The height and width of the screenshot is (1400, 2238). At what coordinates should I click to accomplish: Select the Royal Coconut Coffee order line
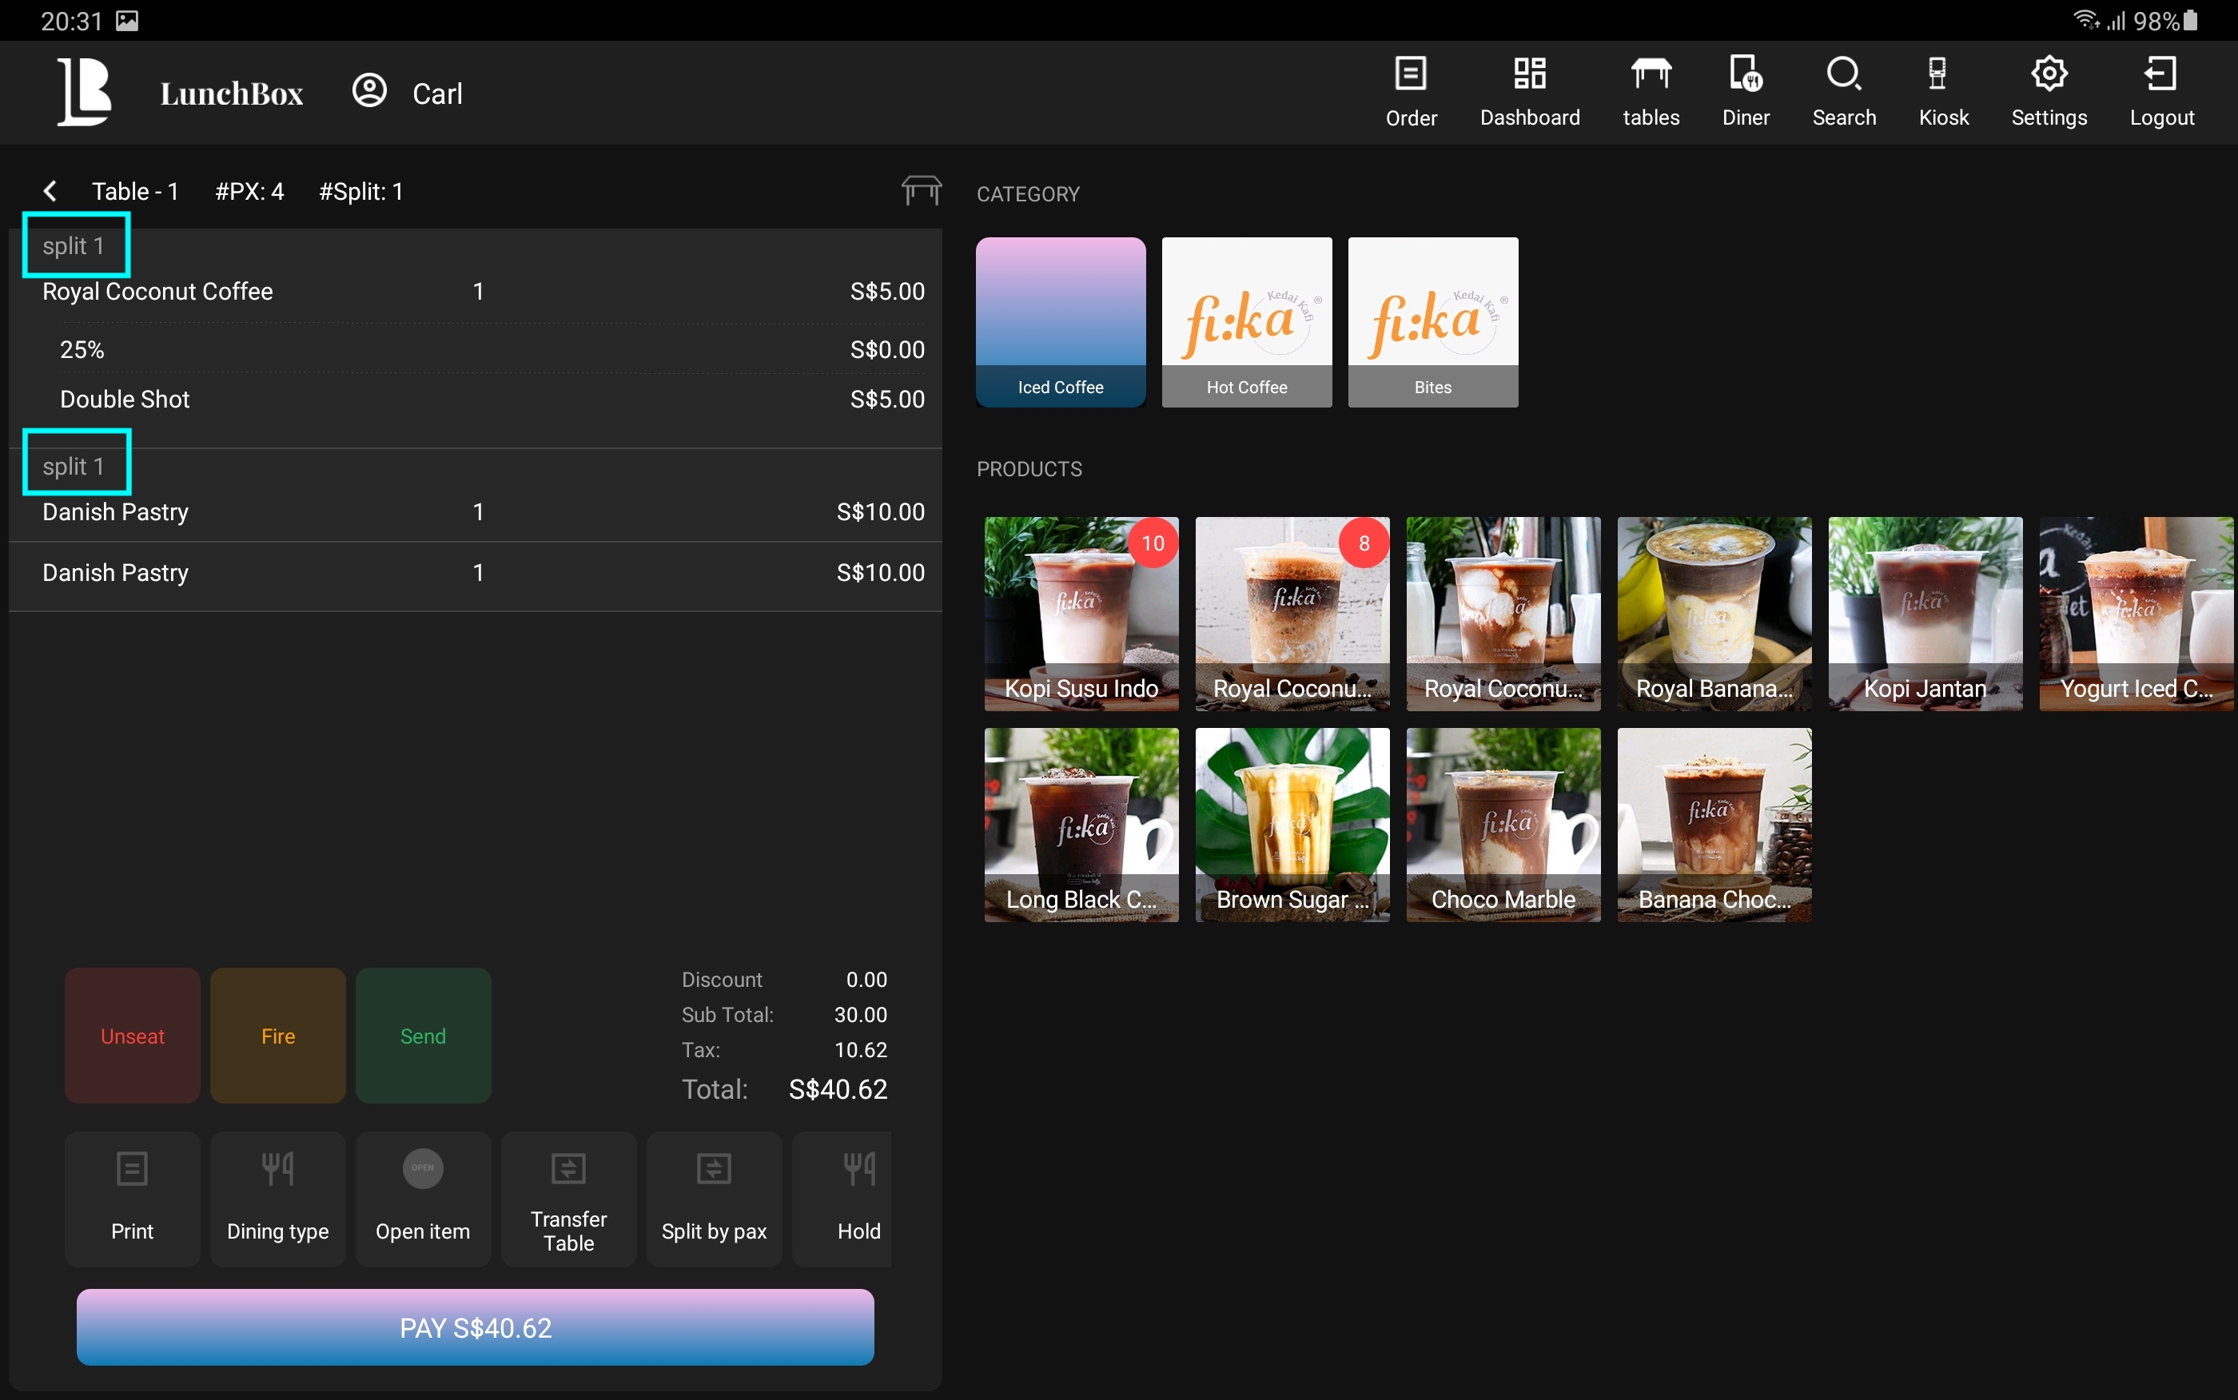157,292
